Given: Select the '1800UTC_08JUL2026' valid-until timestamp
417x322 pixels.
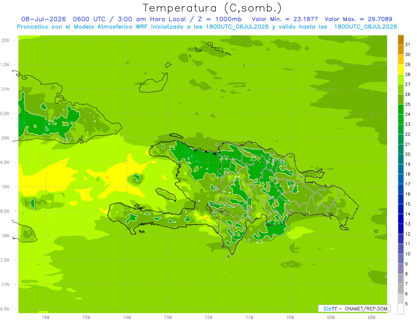Looking at the screenshot, I should [x=365, y=27].
